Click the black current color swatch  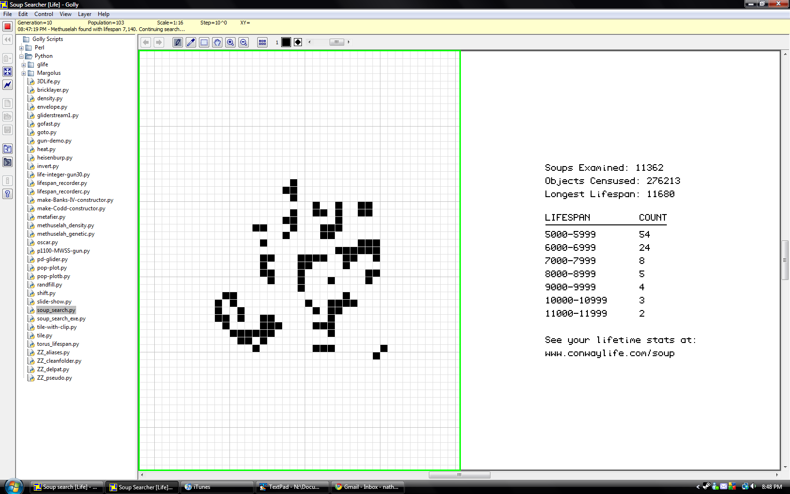[x=286, y=42]
